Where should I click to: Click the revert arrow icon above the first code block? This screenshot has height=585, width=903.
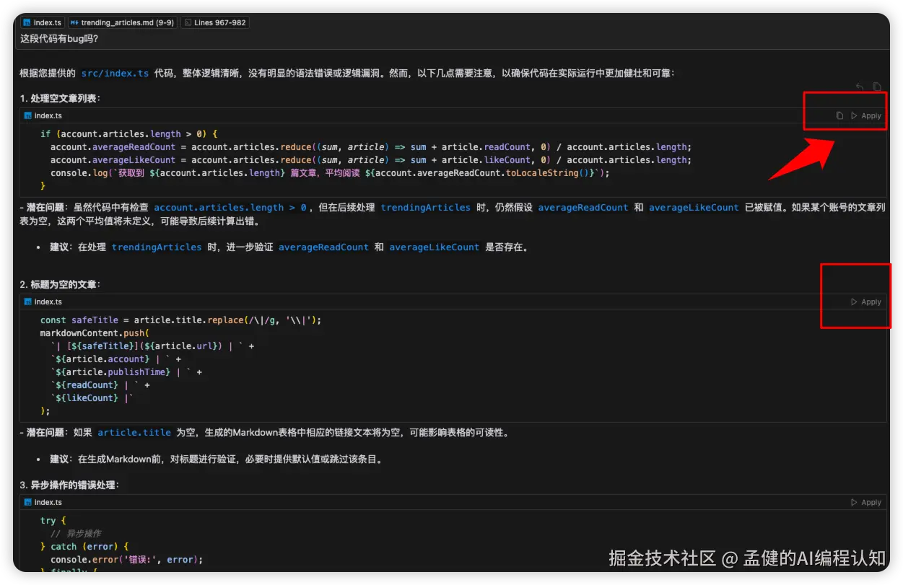point(860,87)
